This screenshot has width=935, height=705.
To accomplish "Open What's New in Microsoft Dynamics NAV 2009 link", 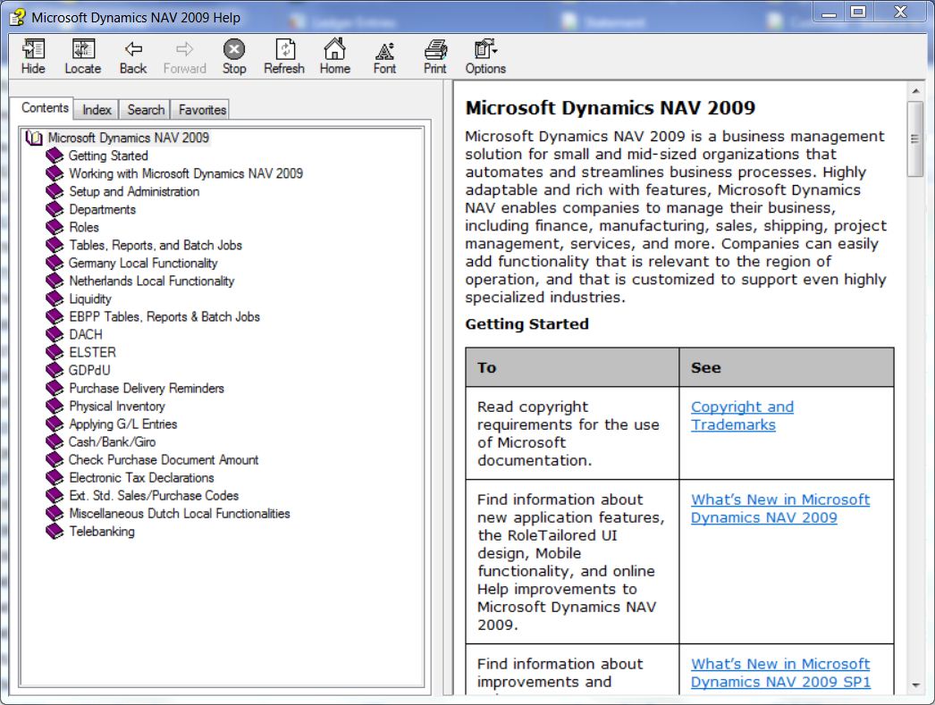I will pyautogui.click(x=780, y=508).
